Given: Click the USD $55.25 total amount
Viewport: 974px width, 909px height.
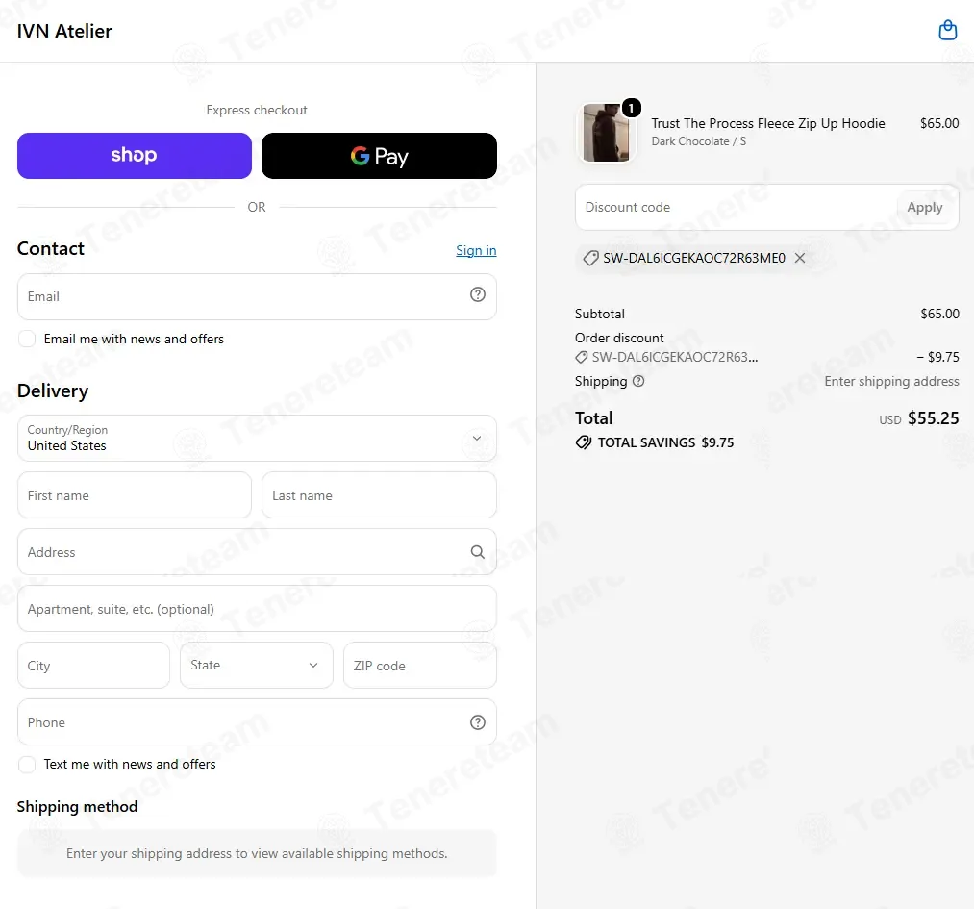Looking at the screenshot, I should [x=919, y=418].
